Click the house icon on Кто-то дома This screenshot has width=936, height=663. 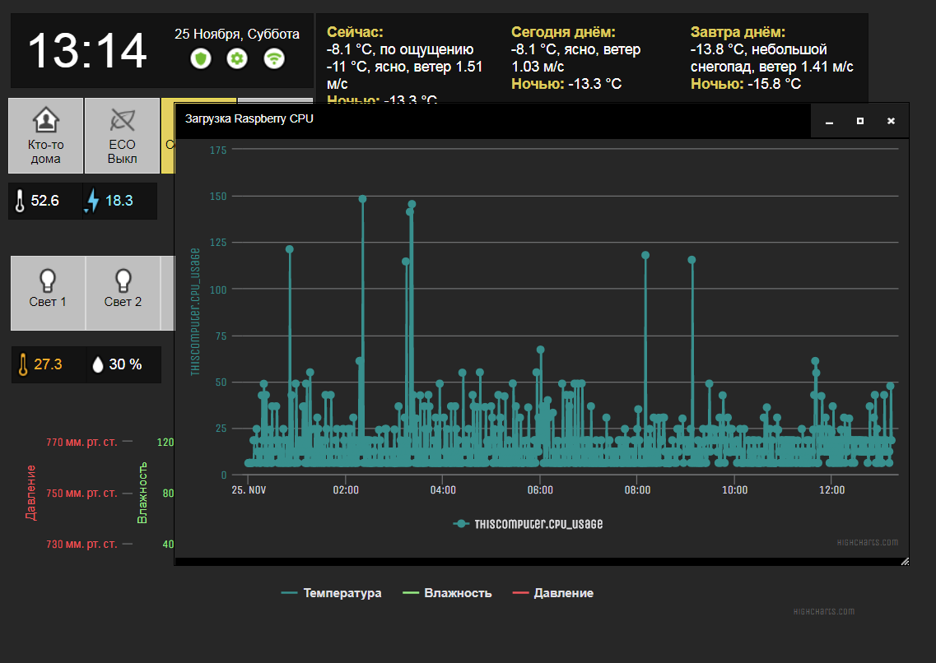[46, 122]
